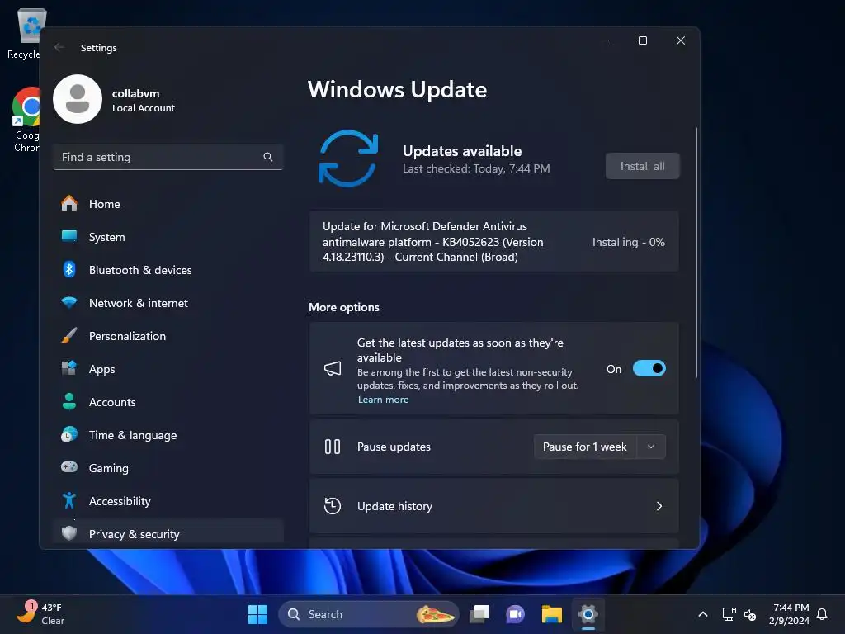
Task: Click the network status tray icon
Action: [x=729, y=614]
